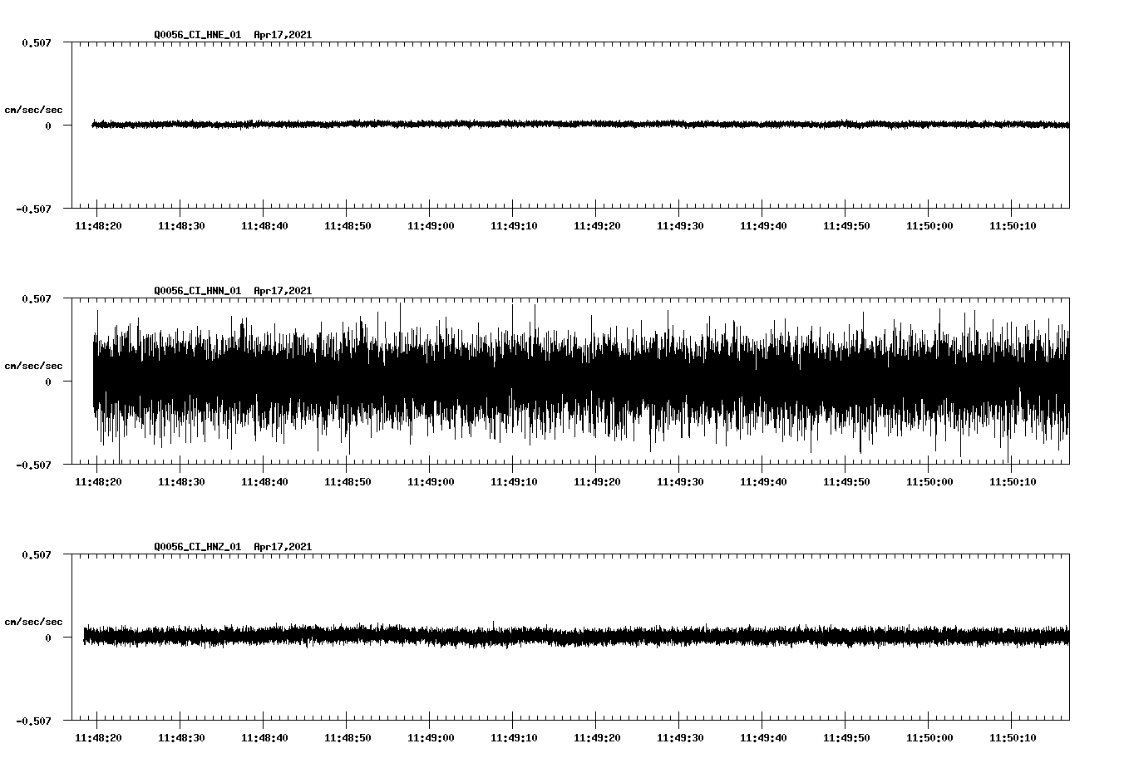Click the 11:49:30 tick label under top plot
This screenshot has width=1129, height=768.
681,224
